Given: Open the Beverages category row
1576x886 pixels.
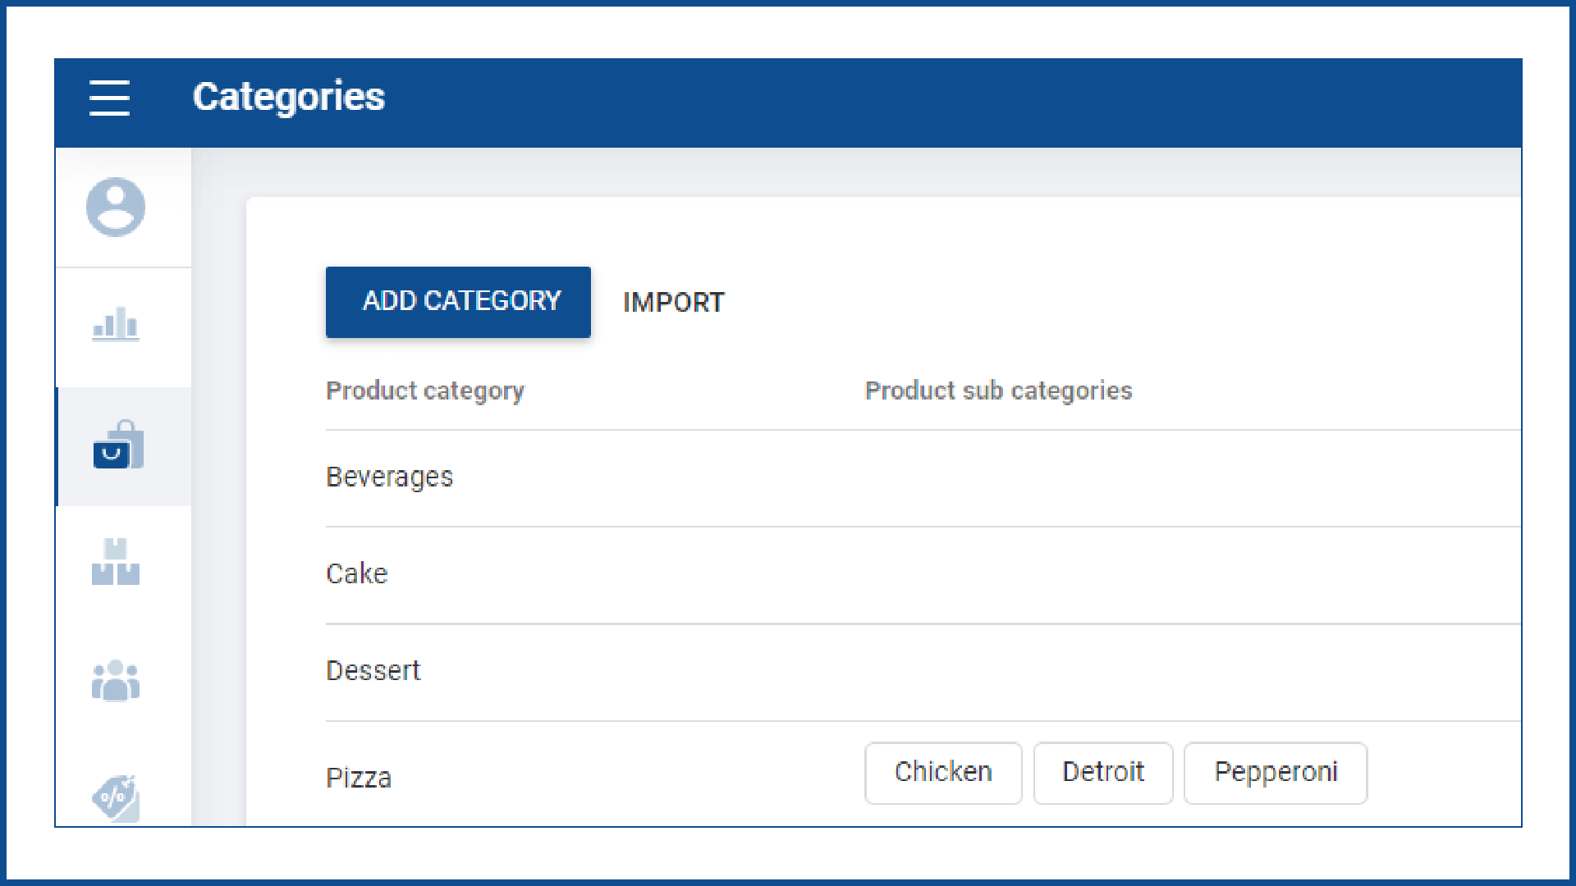Looking at the screenshot, I should pyautogui.click(x=390, y=477).
